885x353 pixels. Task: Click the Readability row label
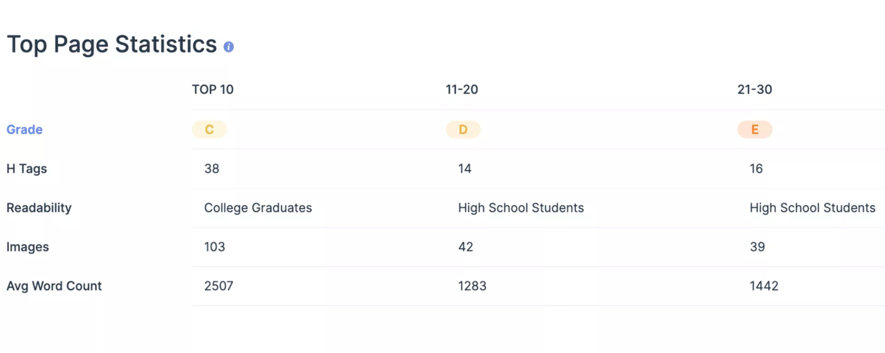point(39,208)
